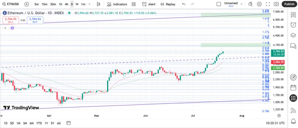The image size is (298, 128).
Task: Click the Publish button
Action: 289,4
